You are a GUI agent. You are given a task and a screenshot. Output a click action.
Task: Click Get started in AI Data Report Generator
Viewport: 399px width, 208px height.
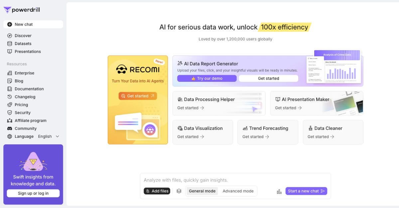click(269, 78)
